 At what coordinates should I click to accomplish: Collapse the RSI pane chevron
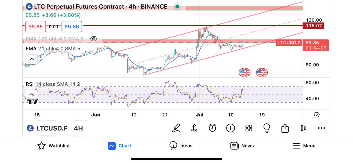point(32,95)
